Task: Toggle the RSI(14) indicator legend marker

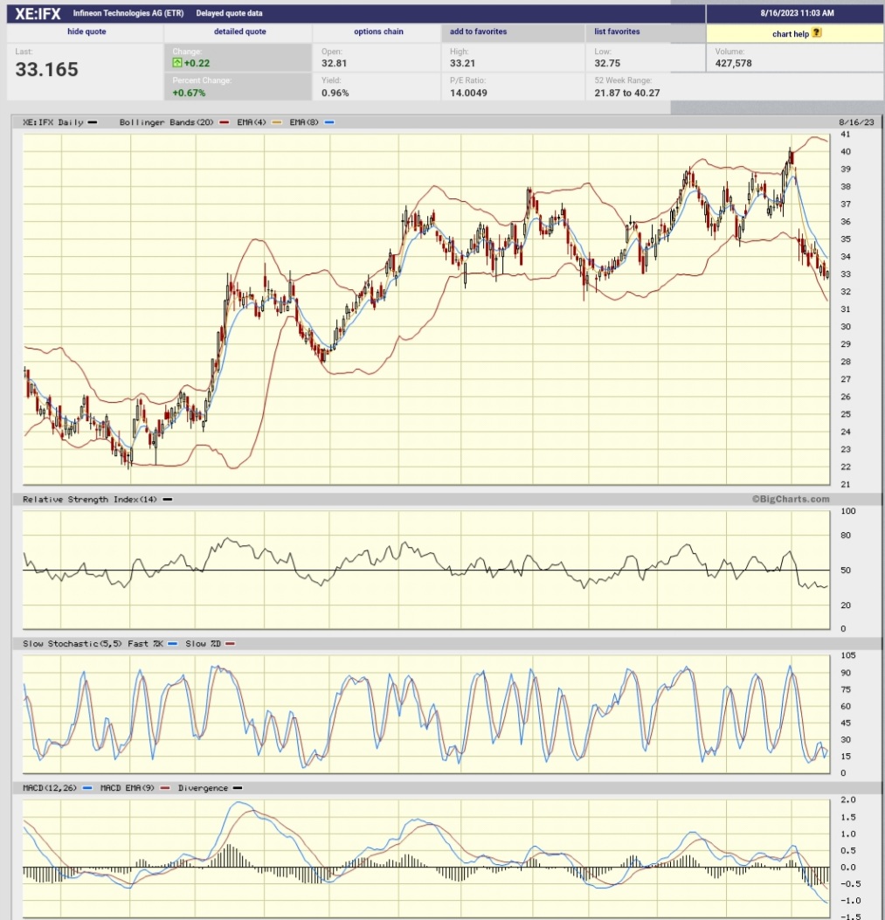Action: tap(166, 499)
